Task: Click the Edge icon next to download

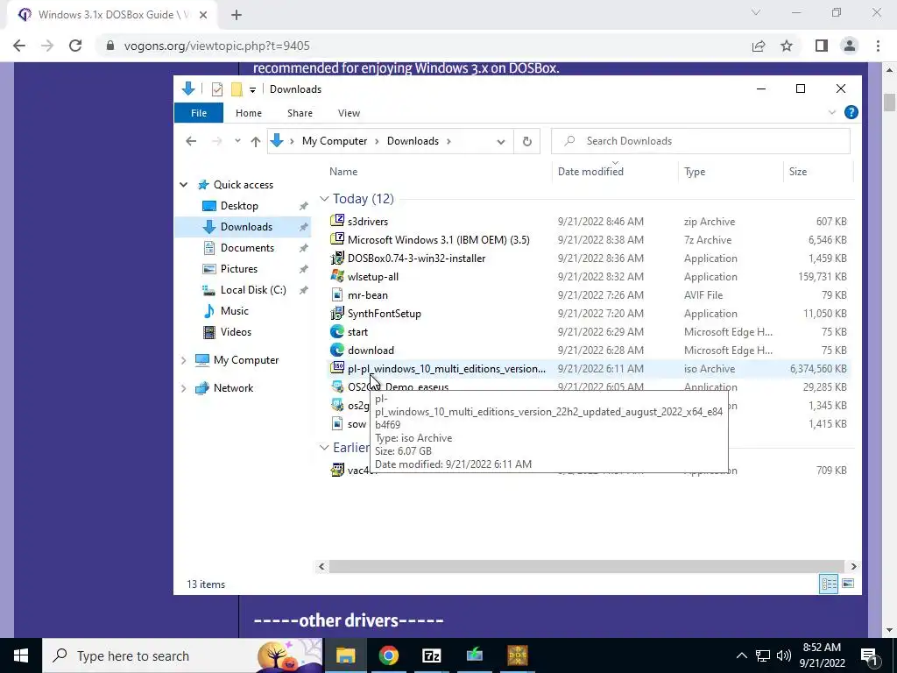Action: click(337, 350)
